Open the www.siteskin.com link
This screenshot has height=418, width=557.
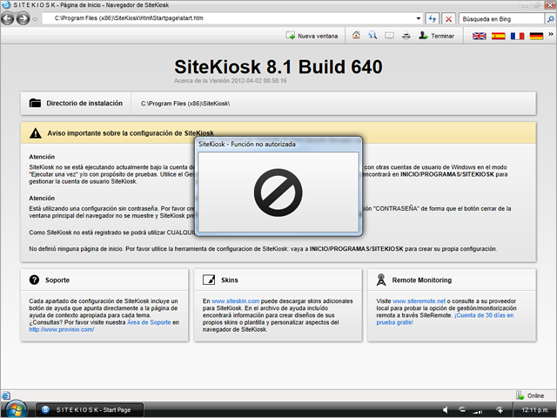click(x=230, y=300)
